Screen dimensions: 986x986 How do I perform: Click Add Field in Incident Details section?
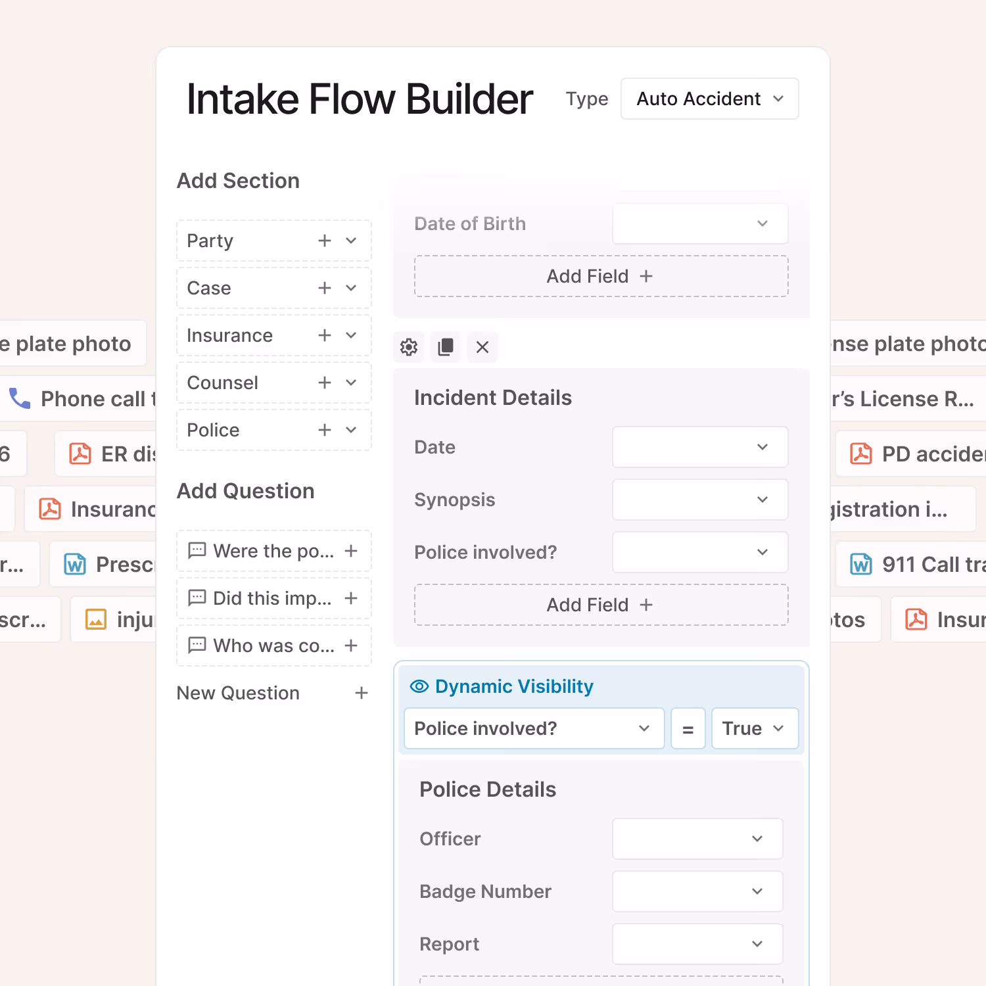(x=601, y=605)
